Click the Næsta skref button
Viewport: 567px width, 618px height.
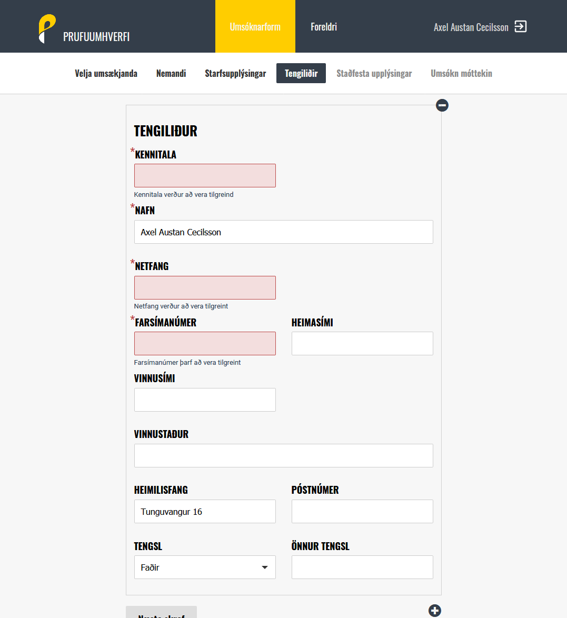coord(161,613)
